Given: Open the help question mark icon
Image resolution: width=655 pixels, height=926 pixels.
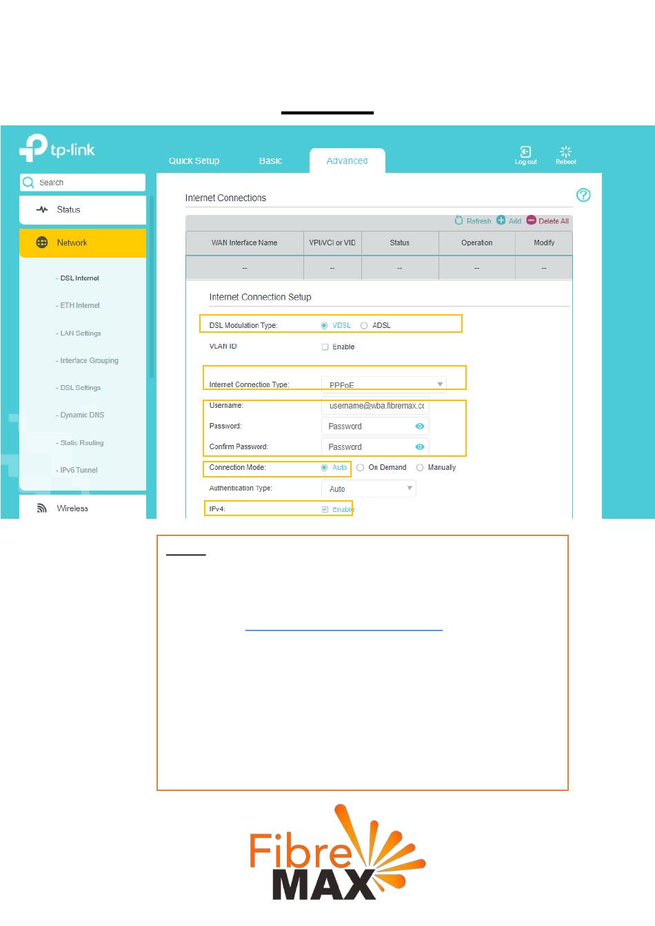Looking at the screenshot, I should coord(583,195).
